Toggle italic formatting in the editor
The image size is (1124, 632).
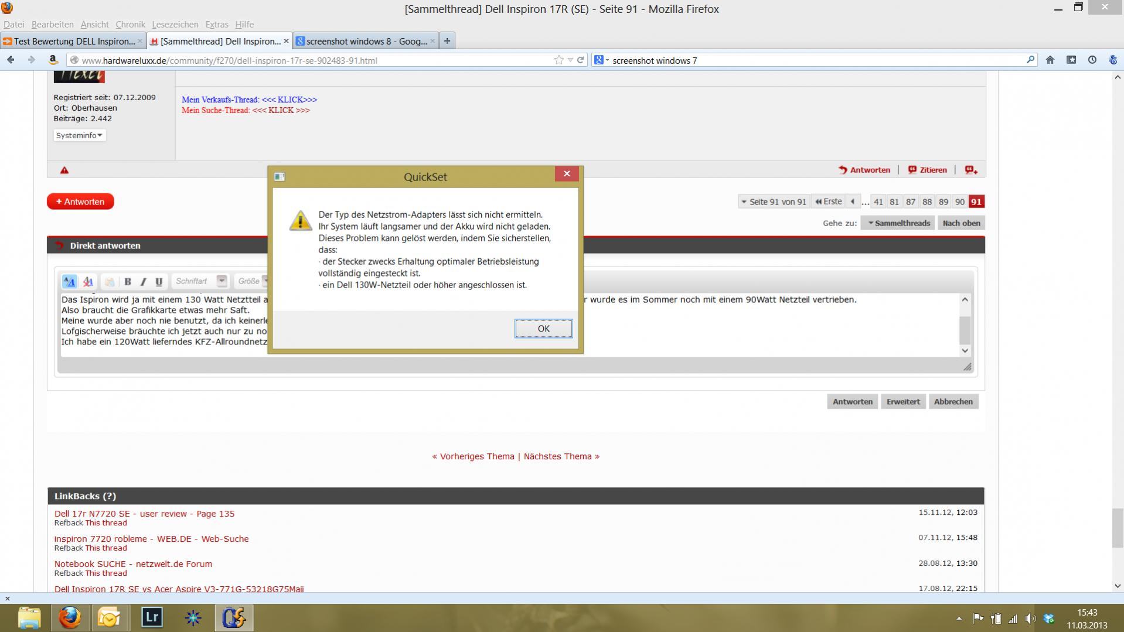(143, 282)
